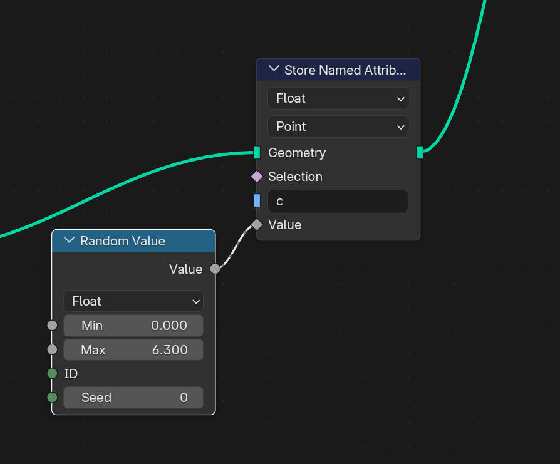Collapse the Random Value node

click(x=70, y=240)
